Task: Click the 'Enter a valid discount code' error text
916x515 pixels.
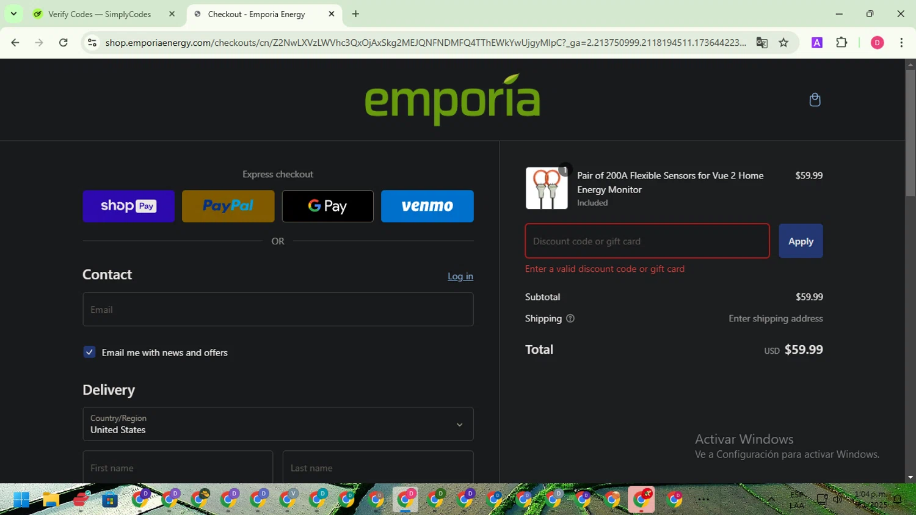Action: pos(605,269)
